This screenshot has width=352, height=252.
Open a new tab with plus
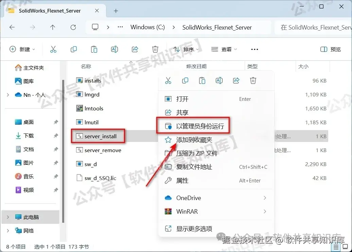point(116,11)
